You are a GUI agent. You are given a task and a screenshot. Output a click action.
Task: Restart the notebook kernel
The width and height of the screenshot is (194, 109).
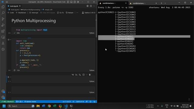(x=69, y=13)
